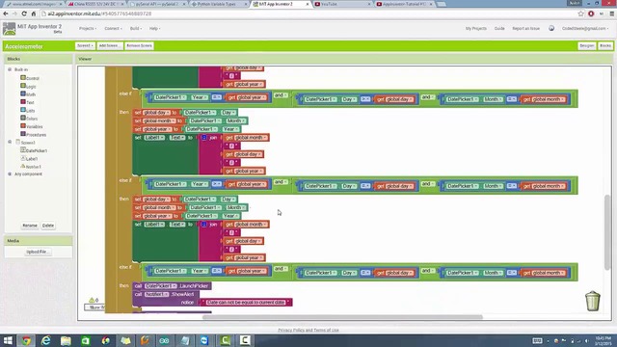
Task: Open the Build menu
Action: click(136, 28)
